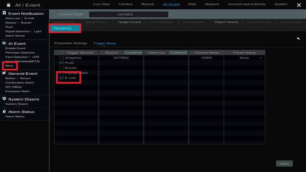
Task: Open the Exception Alarm link
Action: tap(17, 91)
